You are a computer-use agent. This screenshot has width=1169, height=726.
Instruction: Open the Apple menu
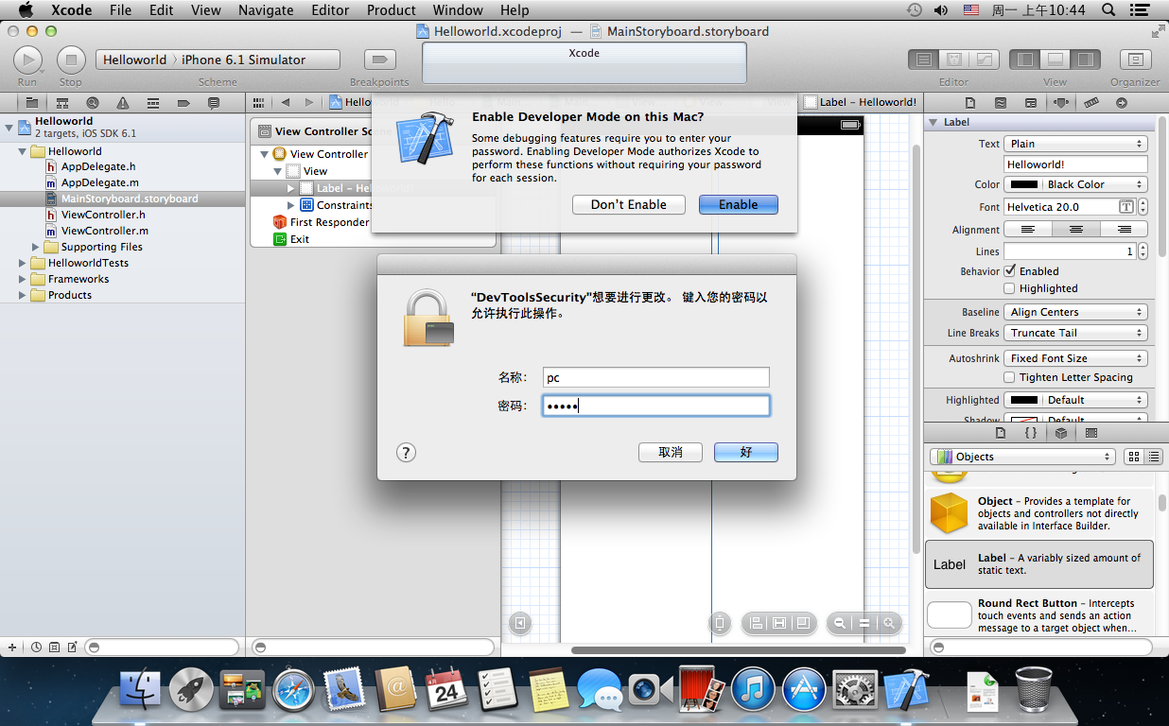(x=25, y=10)
